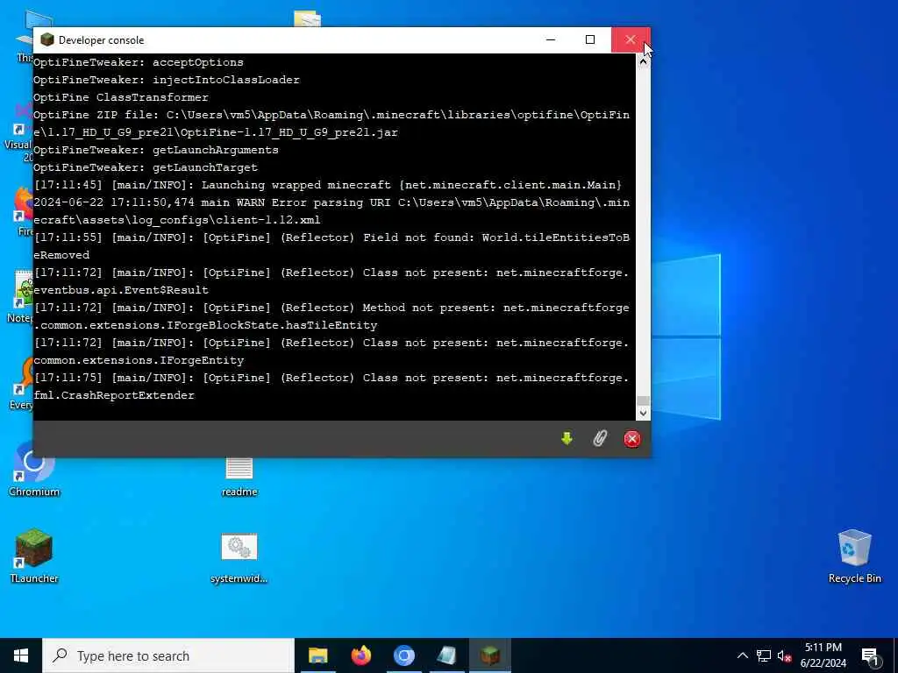This screenshot has height=673, width=898.
Task: Show hidden system tray icons
Action: (742, 655)
